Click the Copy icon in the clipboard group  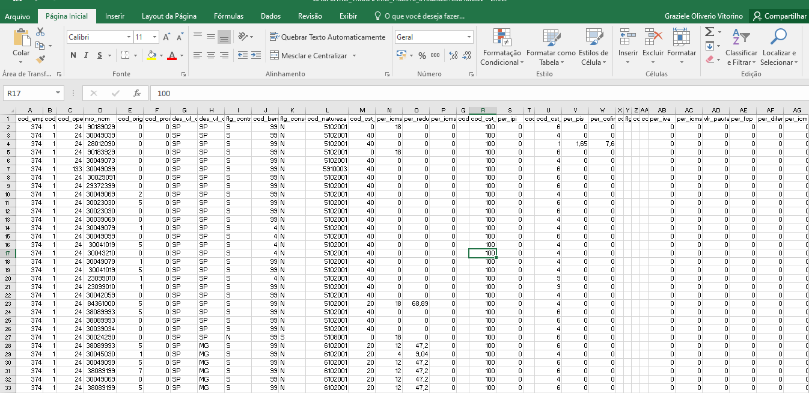pos(40,46)
